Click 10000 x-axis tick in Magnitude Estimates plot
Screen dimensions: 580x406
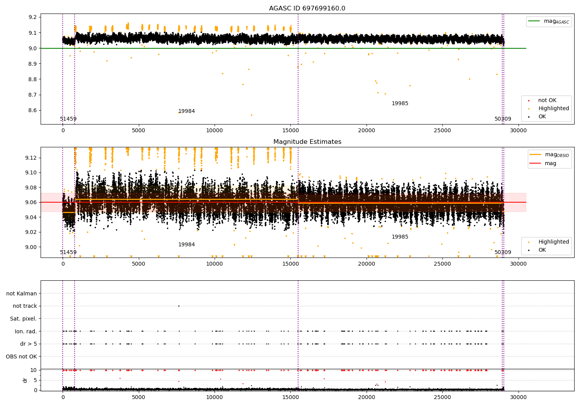(x=215, y=264)
